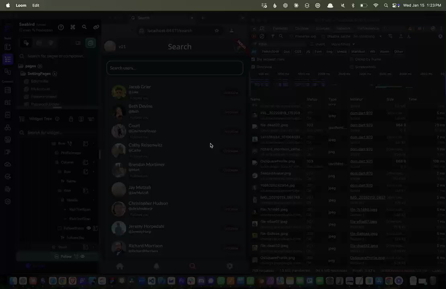Collapse the SettingPages folder
Image resolution: width=446 pixels, height=289 pixels.
[x=23, y=74]
